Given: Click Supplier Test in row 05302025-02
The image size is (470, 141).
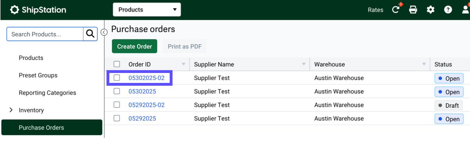Looking at the screenshot, I should tap(212, 78).
